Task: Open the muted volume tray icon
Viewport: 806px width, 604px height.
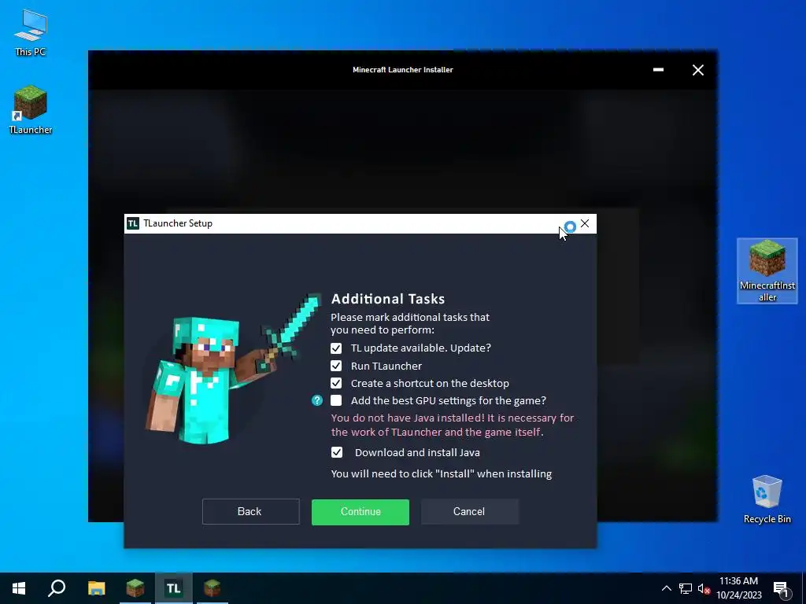Action: [x=704, y=588]
